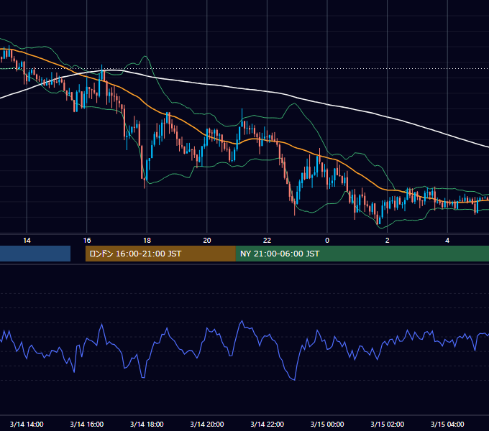Image resolution: width=489 pixels, height=431 pixels.
Task: Click the 3/14 18:00 time label
Action: tap(147, 424)
